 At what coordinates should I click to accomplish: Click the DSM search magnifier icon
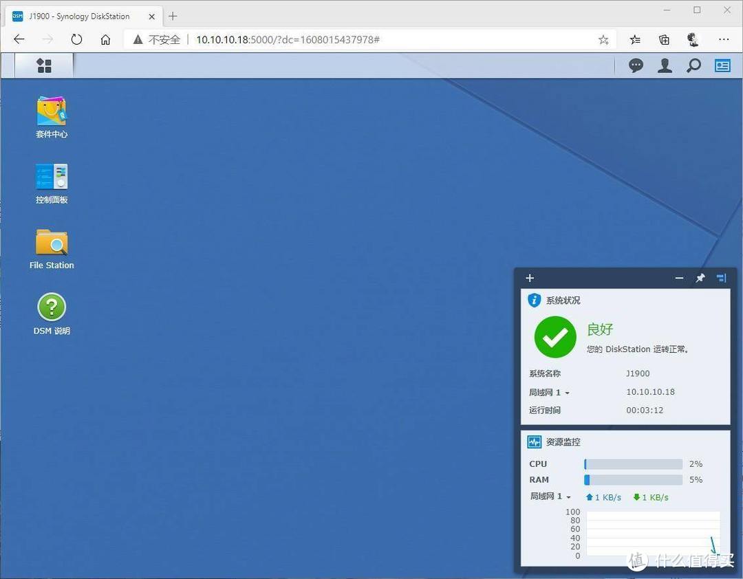693,65
